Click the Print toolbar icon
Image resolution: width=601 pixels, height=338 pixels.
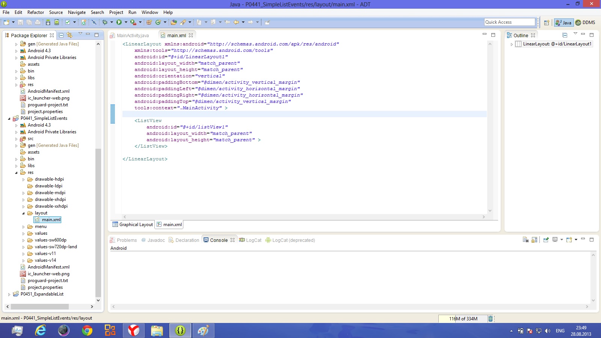38,23
